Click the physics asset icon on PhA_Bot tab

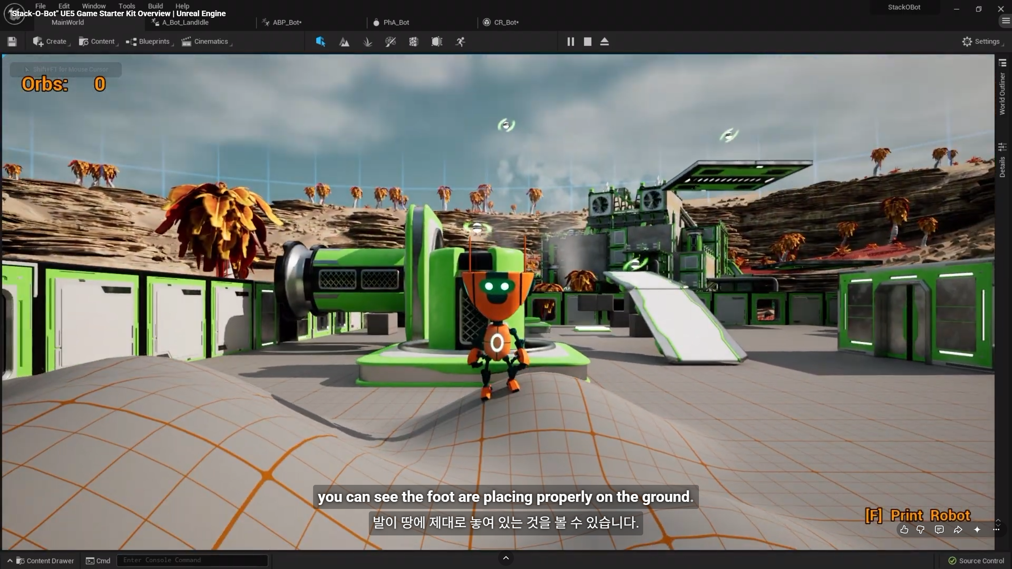(376, 22)
